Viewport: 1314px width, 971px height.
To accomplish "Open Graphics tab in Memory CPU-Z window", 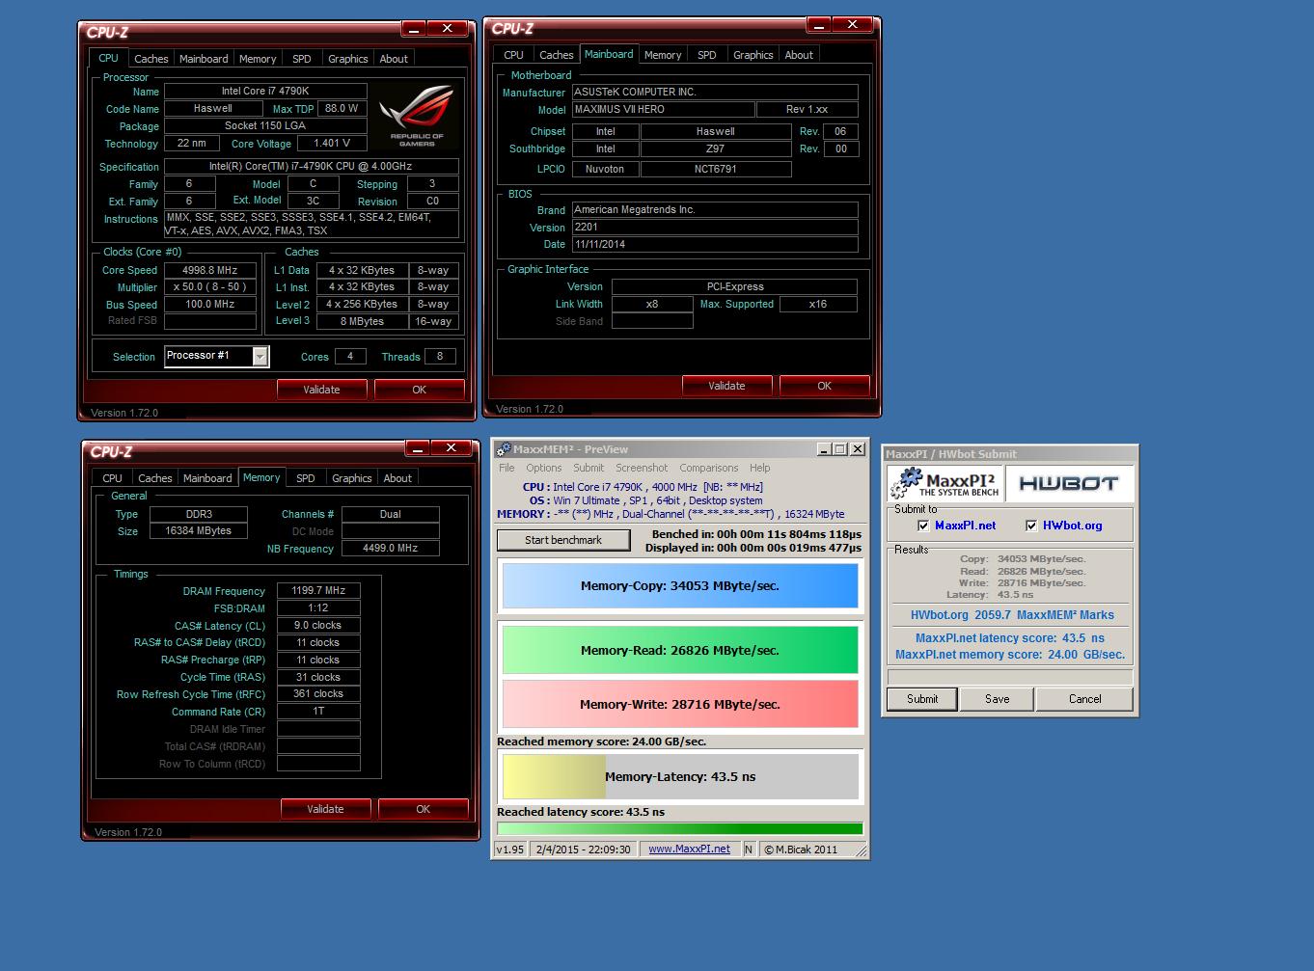I will (x=352, y=478).
